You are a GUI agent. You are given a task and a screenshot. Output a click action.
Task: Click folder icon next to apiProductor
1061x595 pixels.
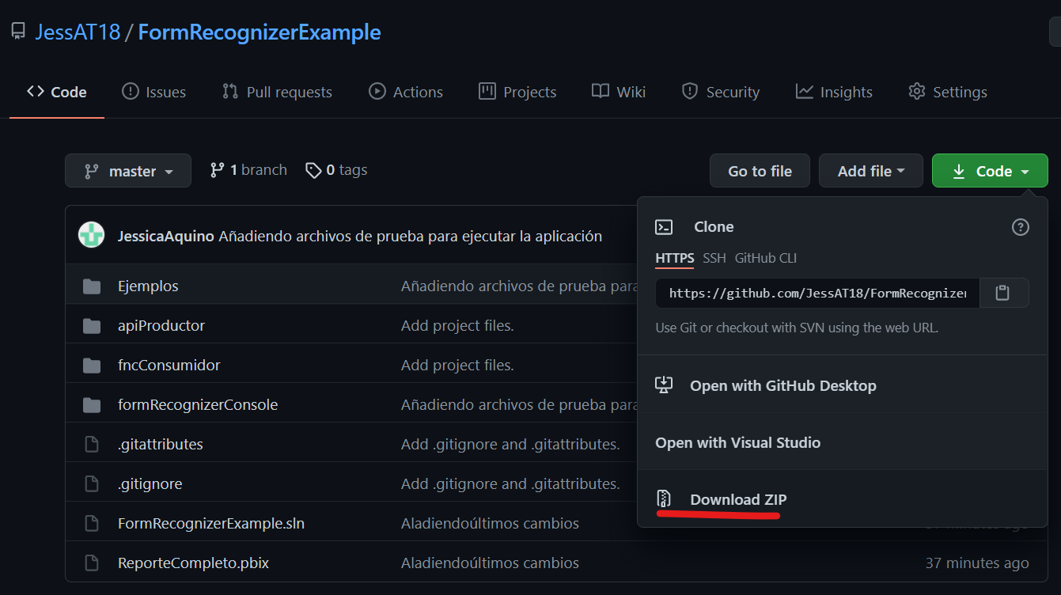[92, 325]
